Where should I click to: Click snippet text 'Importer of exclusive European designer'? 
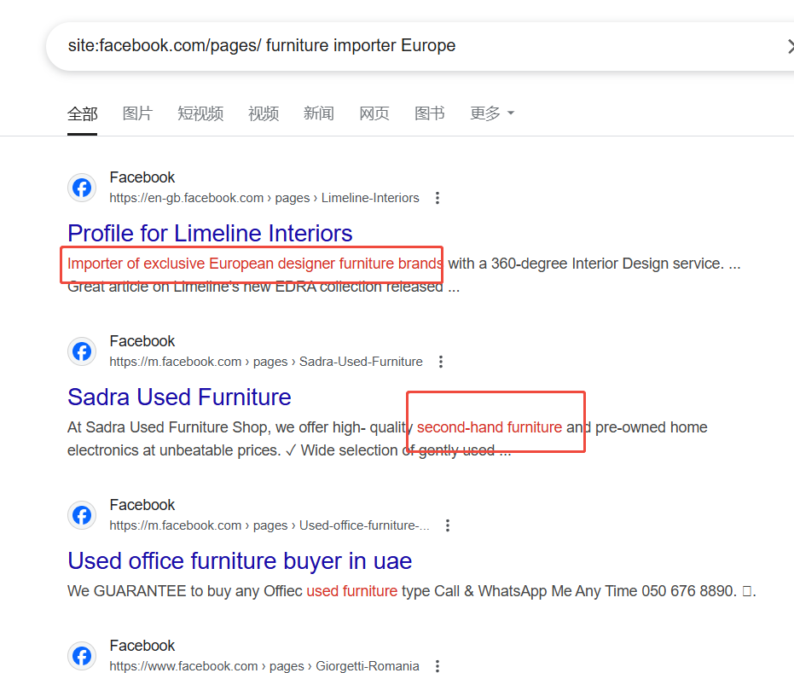coord(201,264)
